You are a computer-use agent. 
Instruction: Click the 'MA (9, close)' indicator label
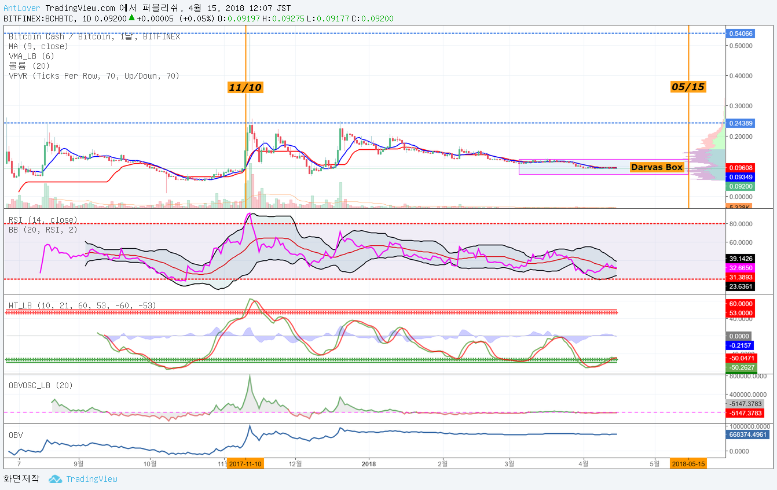pyautogui.click(x=38, y=46)
